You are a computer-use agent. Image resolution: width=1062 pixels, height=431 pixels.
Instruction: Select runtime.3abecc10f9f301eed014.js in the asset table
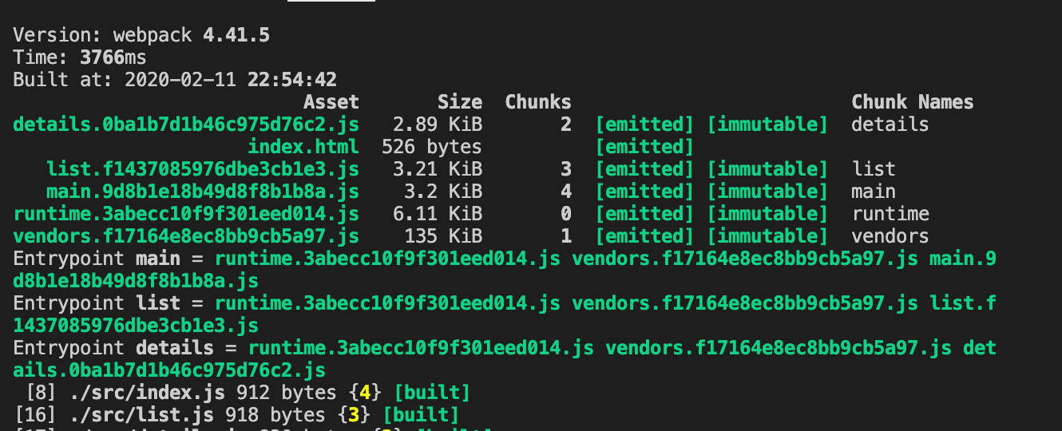point(186,214)
